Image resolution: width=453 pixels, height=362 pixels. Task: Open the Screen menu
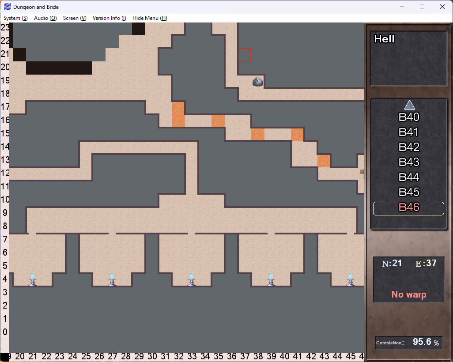(74, 18)
